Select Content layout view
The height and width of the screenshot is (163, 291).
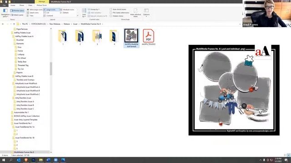coord(48,16)
